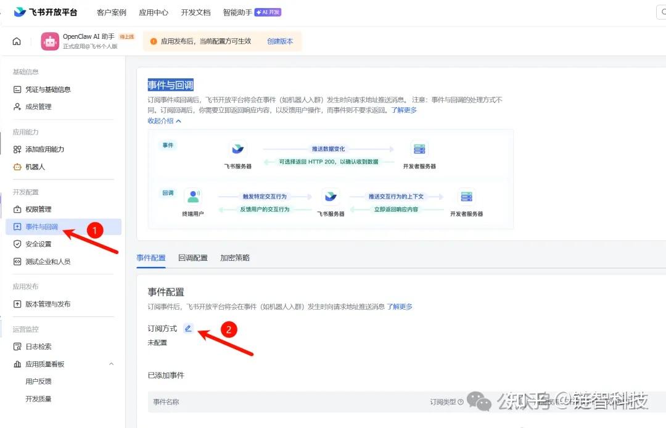Viewport: 666px width, 428px height.
Task: Click the 订阅类型 column header
Action: 443,401
